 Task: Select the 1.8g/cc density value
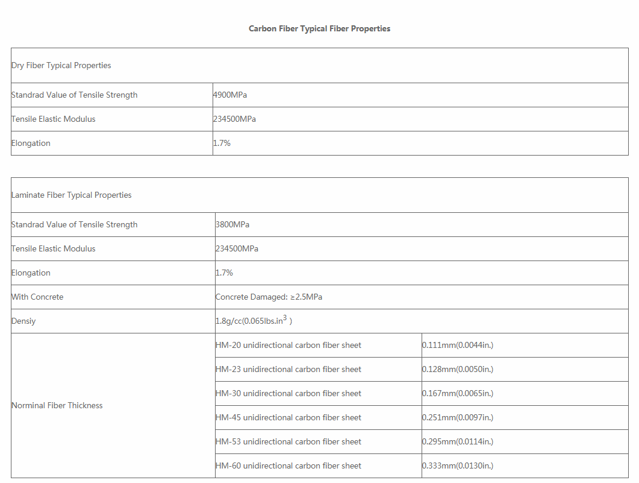click(x=253, y=321)
